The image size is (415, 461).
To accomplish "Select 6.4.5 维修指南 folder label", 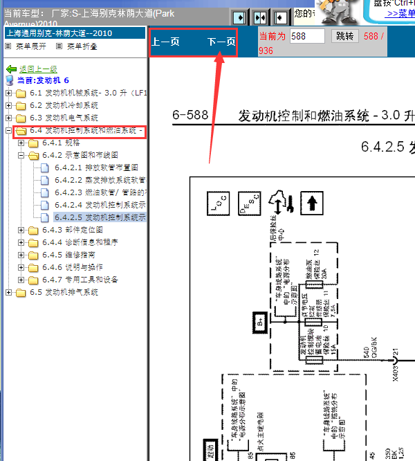I will 68,255.
